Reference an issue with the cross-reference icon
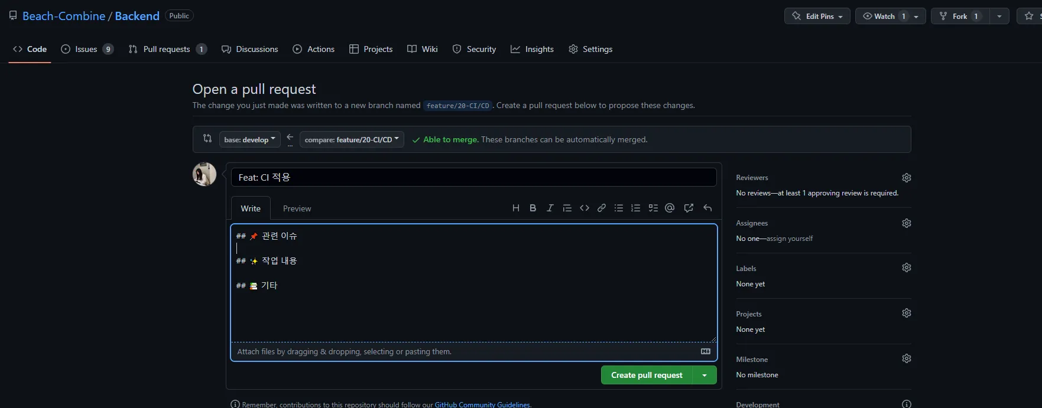The width and height of the screenshot is (1042, 408). pos(689,208)
